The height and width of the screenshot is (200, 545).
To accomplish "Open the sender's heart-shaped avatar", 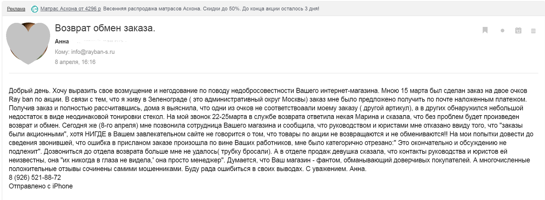I will 28,43.
